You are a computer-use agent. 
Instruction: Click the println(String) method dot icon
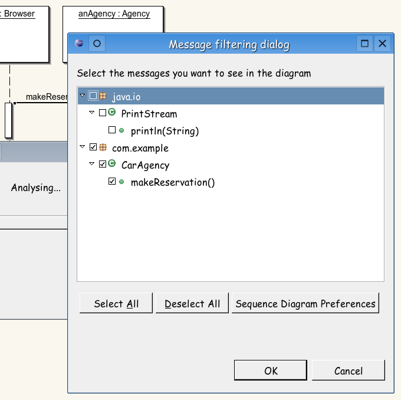(121, 130)
